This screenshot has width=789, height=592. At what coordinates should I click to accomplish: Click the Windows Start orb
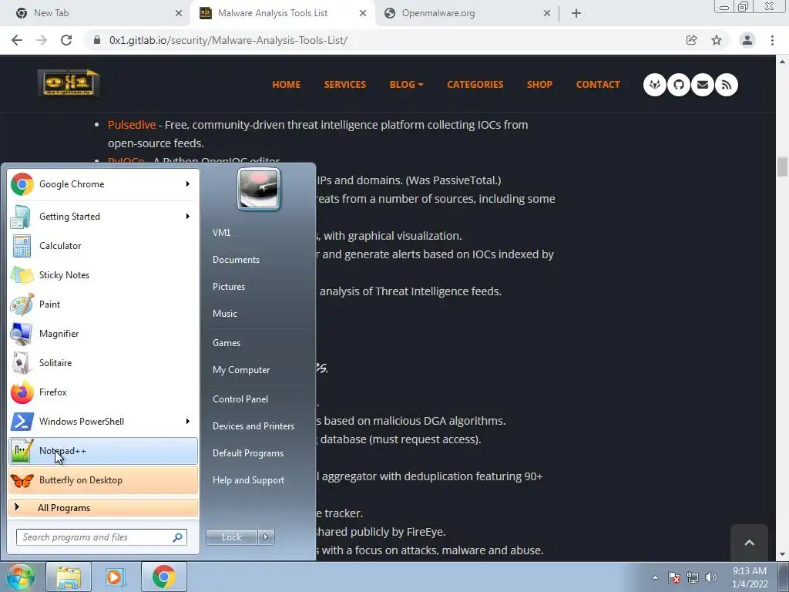(x=20, y=577)
